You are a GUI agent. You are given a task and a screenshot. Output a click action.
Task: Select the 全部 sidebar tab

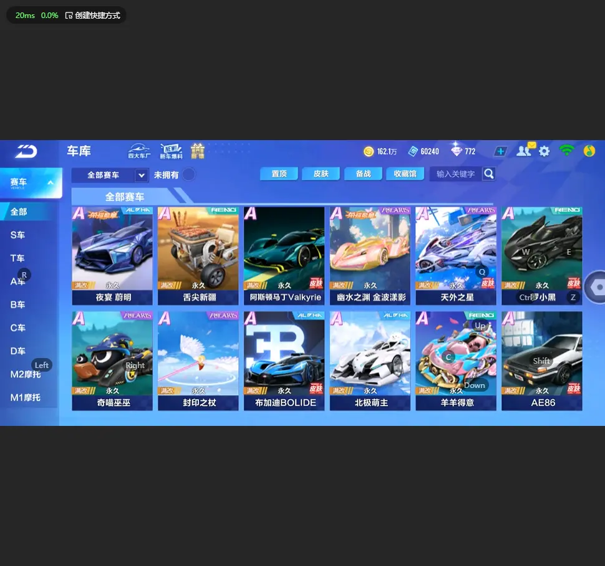point(29,212)
